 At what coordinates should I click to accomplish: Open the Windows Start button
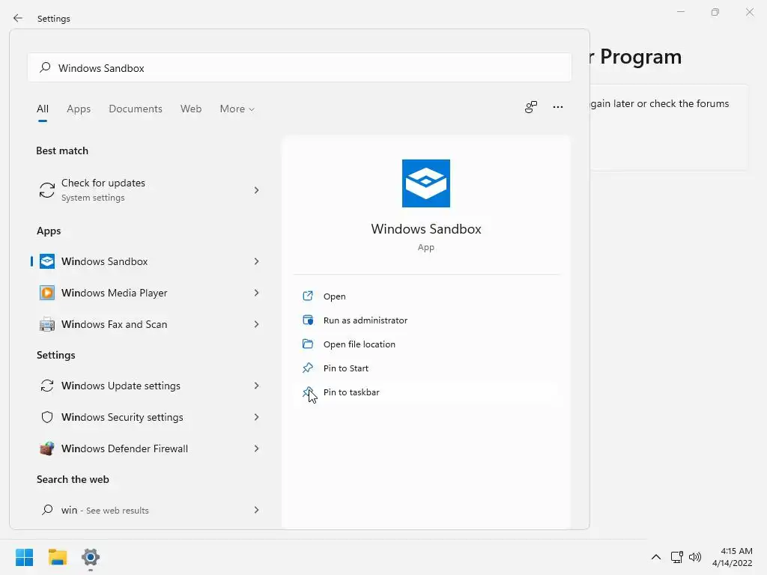click(24, 557)
